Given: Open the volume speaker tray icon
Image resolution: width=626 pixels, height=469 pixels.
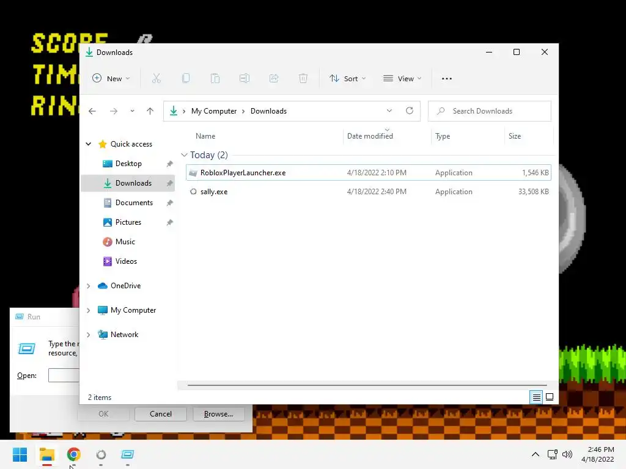Looking at the screenshot, I should tap(567, 454).
